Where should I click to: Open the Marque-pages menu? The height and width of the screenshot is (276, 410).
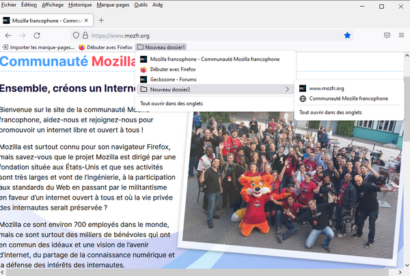click(113, 5)
